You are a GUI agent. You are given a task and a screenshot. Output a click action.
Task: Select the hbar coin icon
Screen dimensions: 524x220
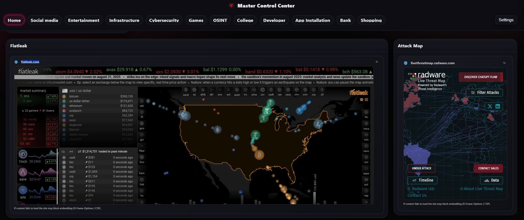click(142, 146)
